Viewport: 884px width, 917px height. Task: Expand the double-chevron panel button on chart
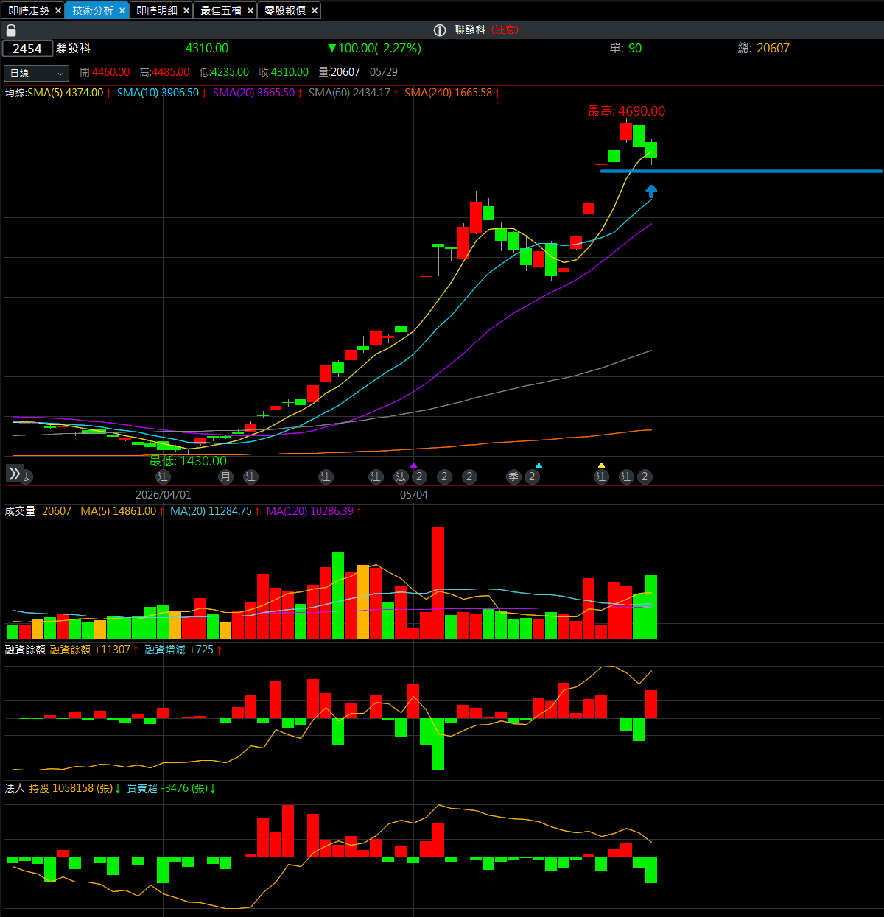pyautogui.click(x=15, y=474)
